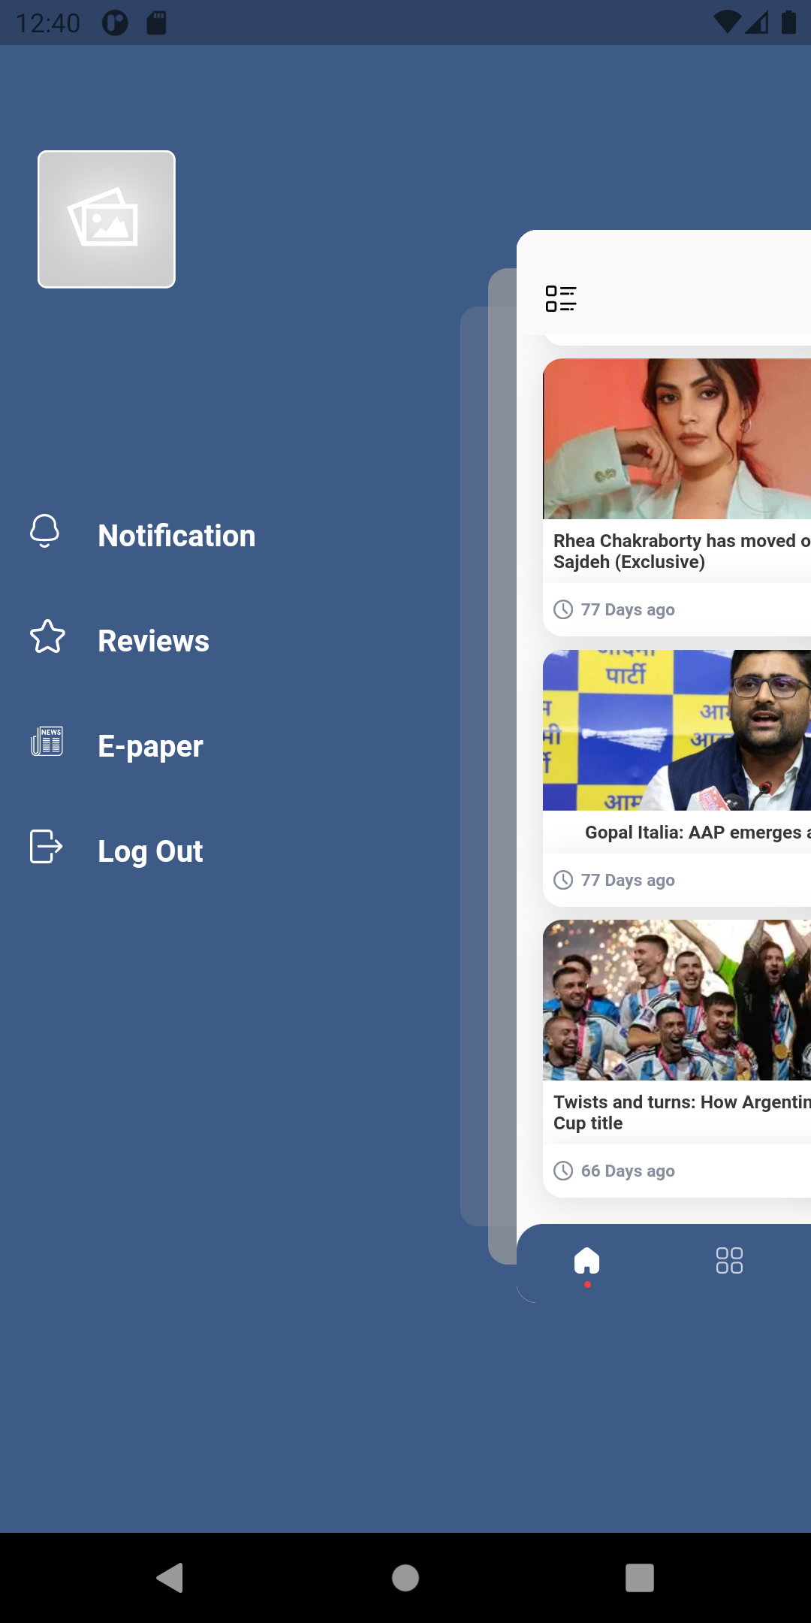Open the grid categories icon in bottom navigation
811x1623 pixels.
[x=728, y=1261]
